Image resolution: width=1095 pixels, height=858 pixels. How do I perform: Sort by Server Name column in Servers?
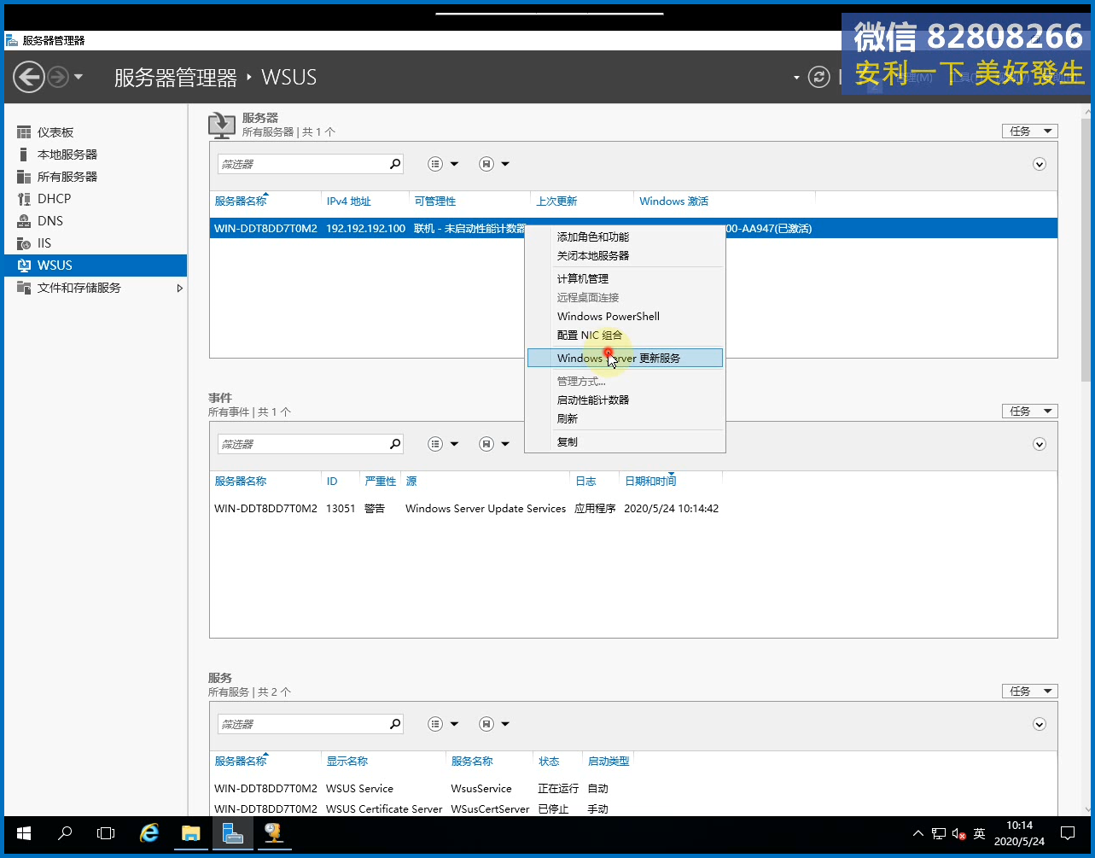(241, 201)
